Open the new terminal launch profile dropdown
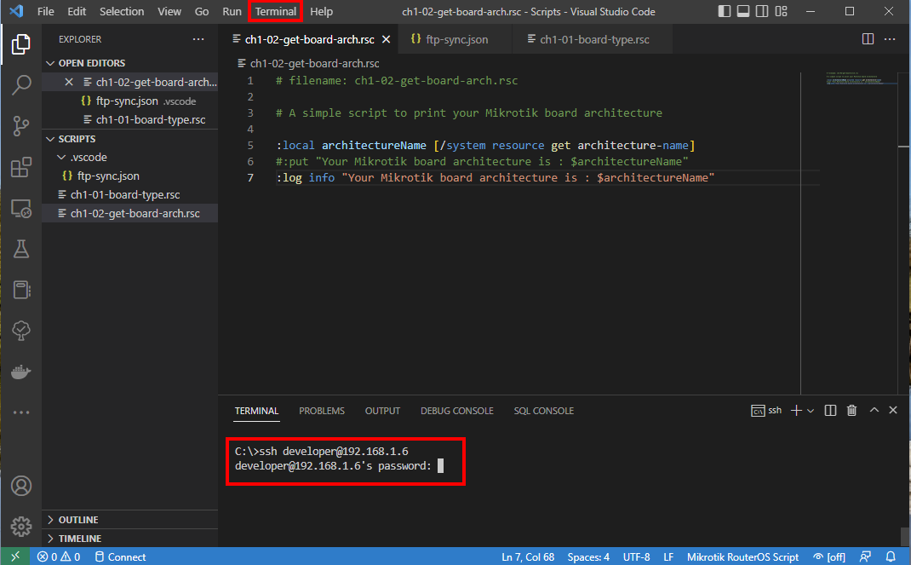This screenshot has width=911, height=565. tap(811, 411)
